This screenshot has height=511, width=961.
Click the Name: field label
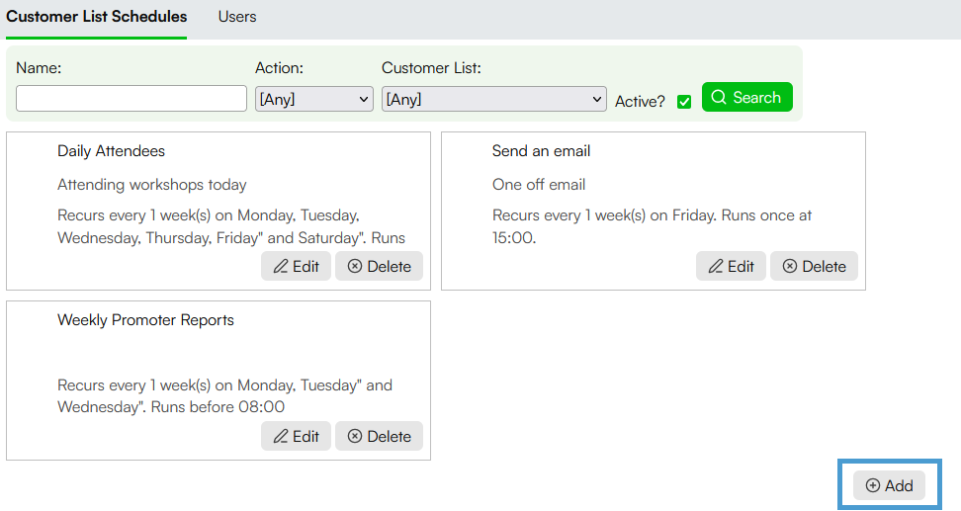tap(39, 68)
